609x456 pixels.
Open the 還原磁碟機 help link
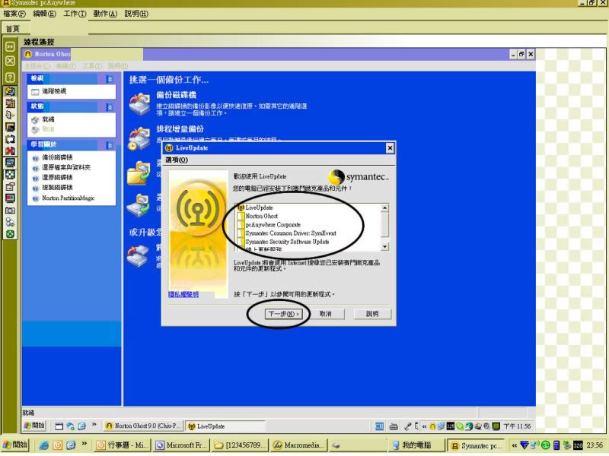click(57, 178)
